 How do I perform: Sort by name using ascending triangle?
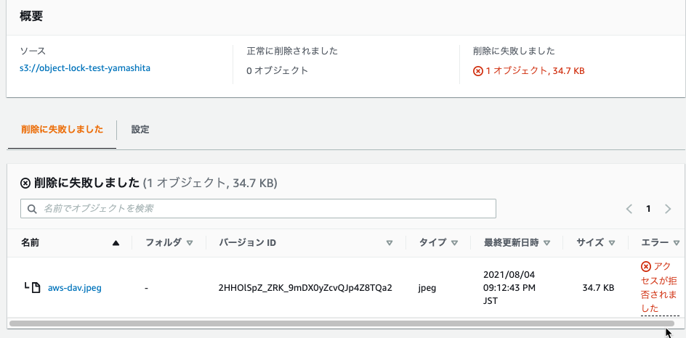point(116,243)
